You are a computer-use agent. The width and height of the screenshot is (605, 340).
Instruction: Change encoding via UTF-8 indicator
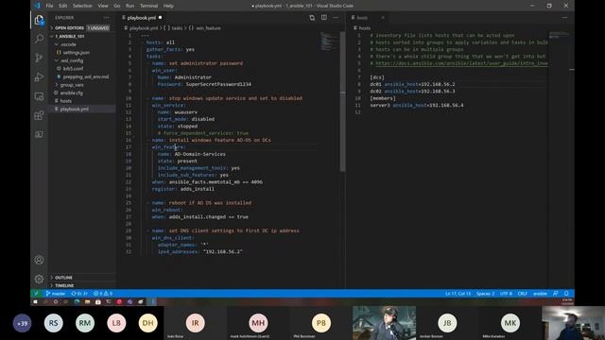click(506, 294)
